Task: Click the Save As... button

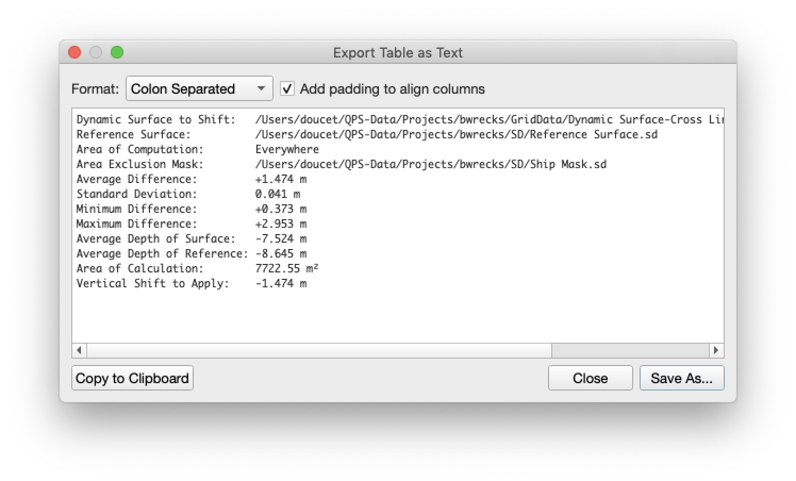Action: tap(682, 378)
